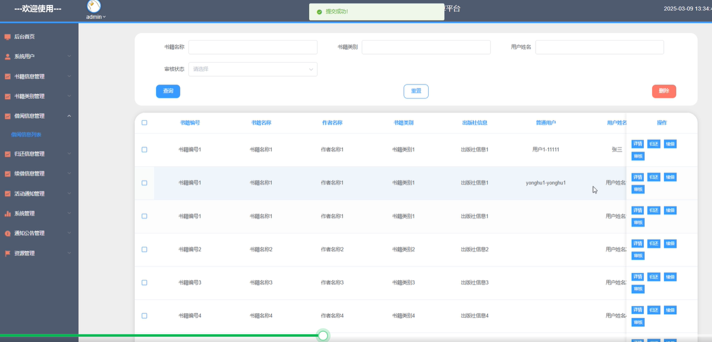Click the 活动通知管理 sidebar icon
712x342 pixels.
[x=8, y=194]
